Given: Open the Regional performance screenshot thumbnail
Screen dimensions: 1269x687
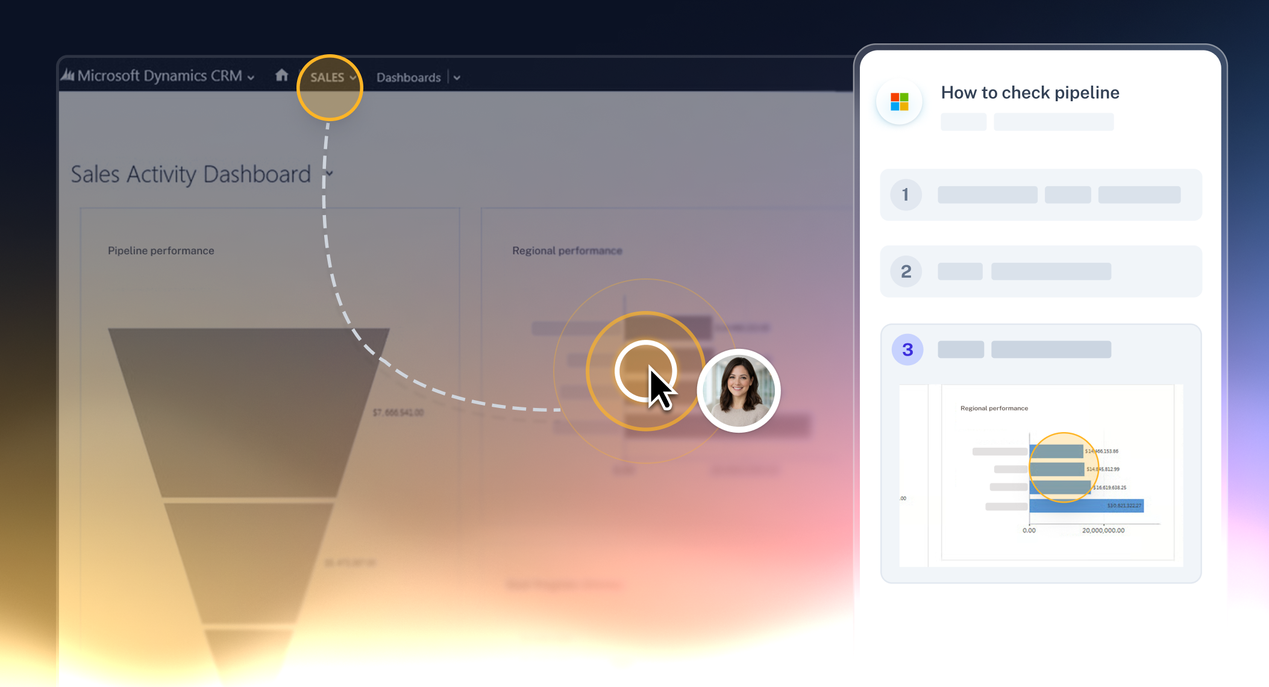Looking at the screenshot, I should coord(1041,476).
